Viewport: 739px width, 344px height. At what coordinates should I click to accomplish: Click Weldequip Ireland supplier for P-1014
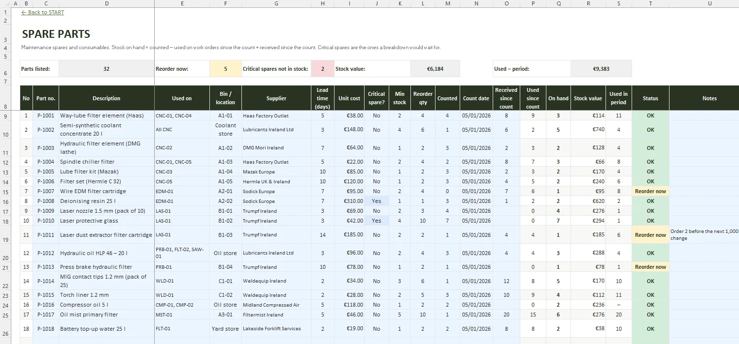276,281
